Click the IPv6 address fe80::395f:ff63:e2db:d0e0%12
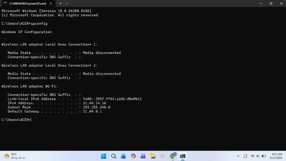Image resolution: width=286 pixels, height=161 pixels. [x=112, y=99]
